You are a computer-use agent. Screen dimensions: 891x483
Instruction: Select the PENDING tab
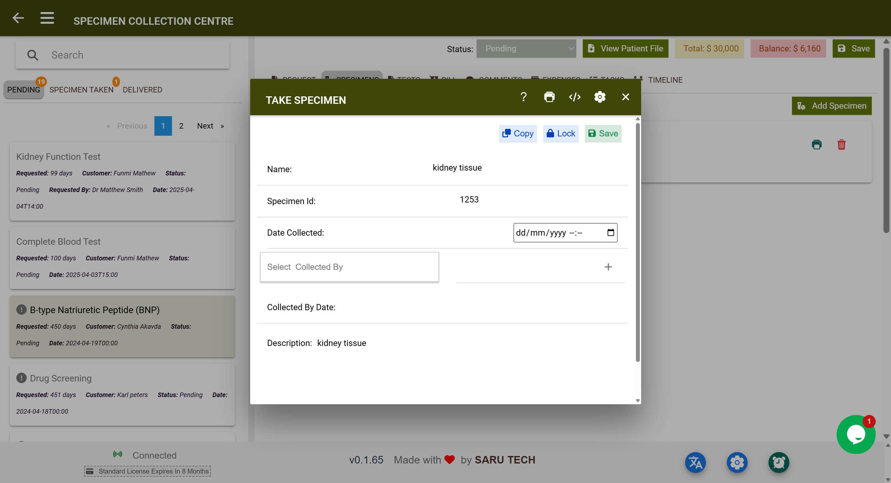23,90
